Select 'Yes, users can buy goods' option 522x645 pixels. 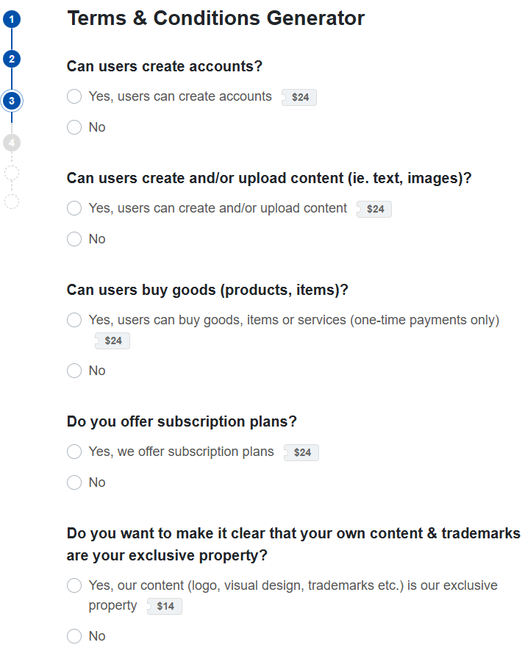tap(74, 321)
